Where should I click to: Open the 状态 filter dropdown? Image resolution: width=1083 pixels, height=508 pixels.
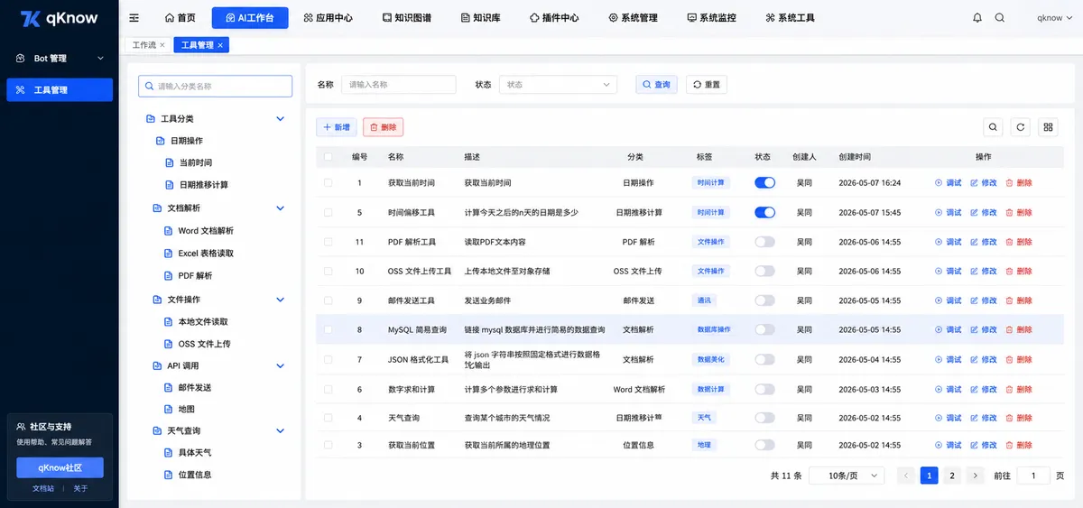tap(558, 85)
